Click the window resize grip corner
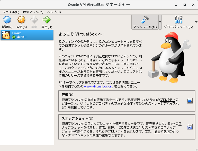 pos(196,149)
